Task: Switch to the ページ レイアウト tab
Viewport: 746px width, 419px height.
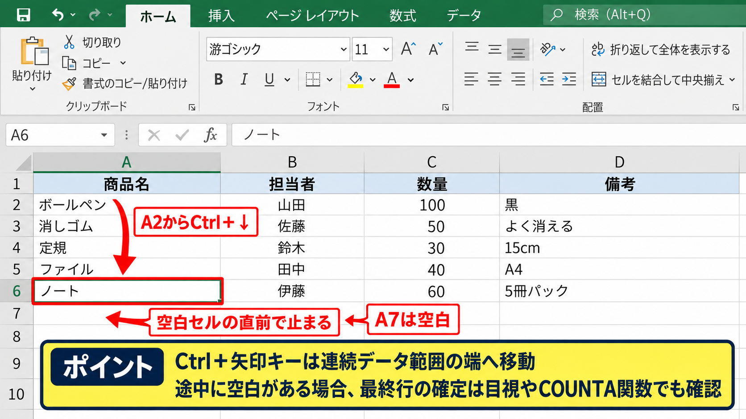Action: (x=312, y=16)
